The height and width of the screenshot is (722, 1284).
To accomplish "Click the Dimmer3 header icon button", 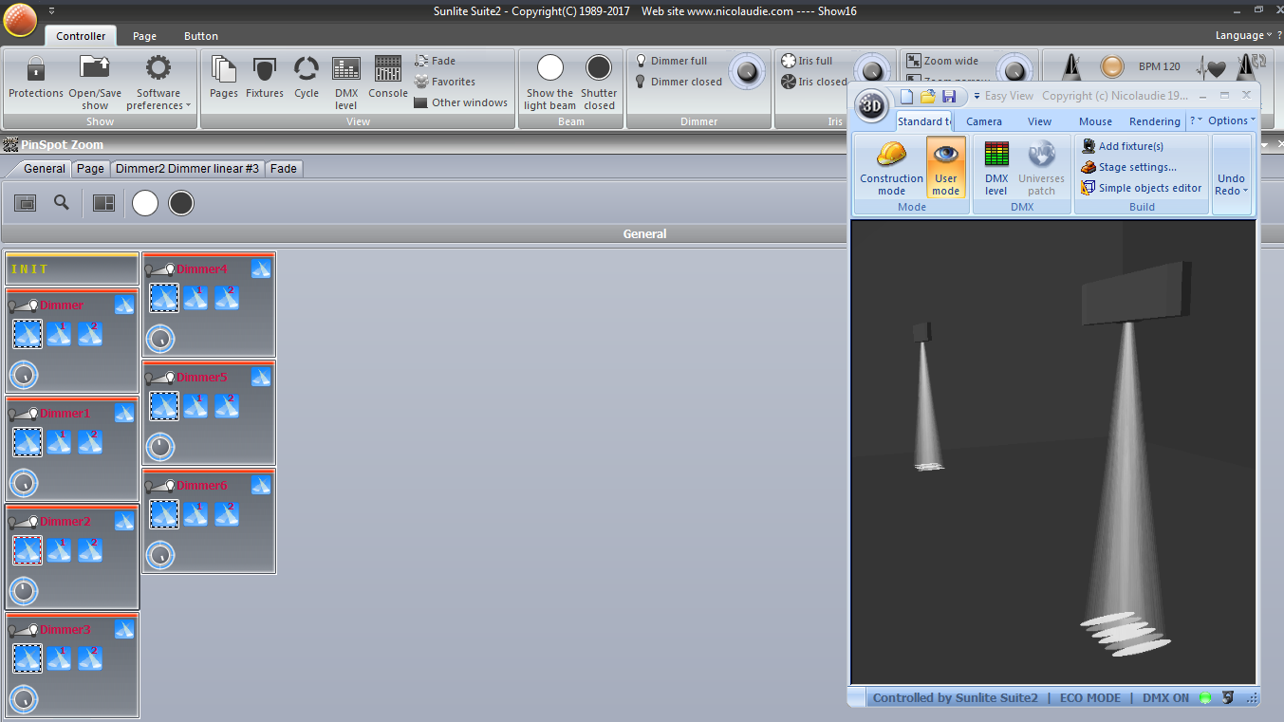I will pyautogui.click(x=124, y=629).
